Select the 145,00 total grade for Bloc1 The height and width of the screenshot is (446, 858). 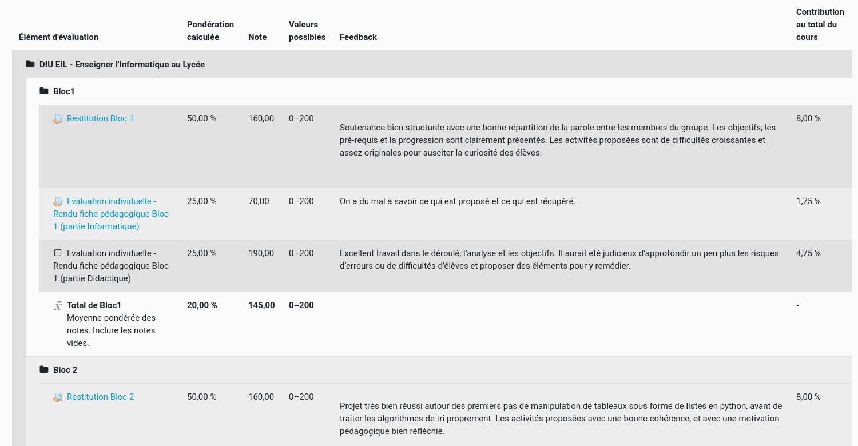click(261, 305)
